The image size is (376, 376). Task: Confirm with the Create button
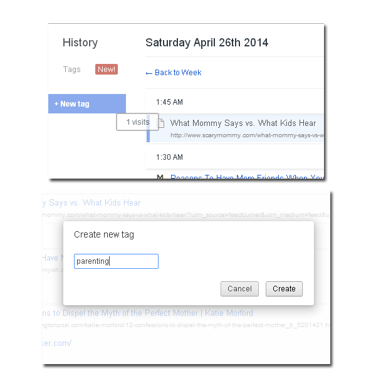pos(284,289)
